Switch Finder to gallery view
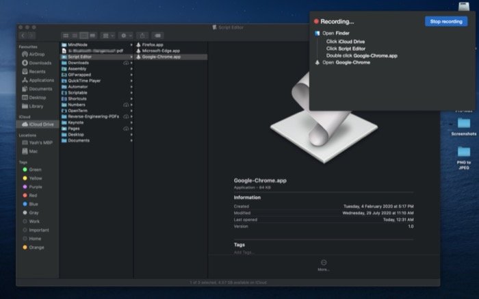The width and height of the screenshot is (479, 299). pos(92,36)
